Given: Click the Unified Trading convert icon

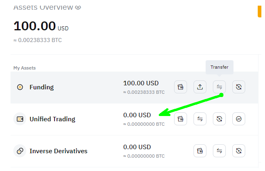Looking at the screenshot, I should (x=219, y=119).
